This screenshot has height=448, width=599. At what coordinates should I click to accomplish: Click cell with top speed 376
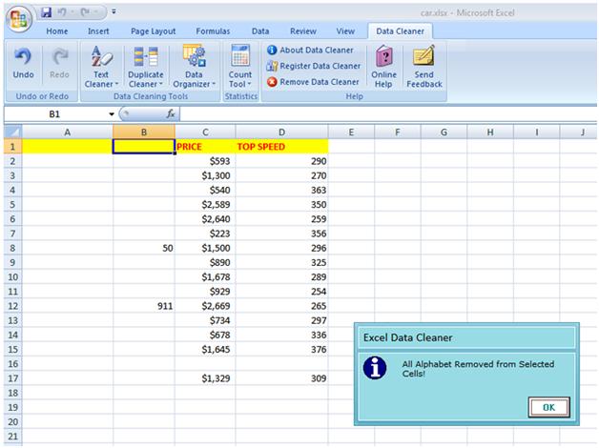click(x=281, y=350)
